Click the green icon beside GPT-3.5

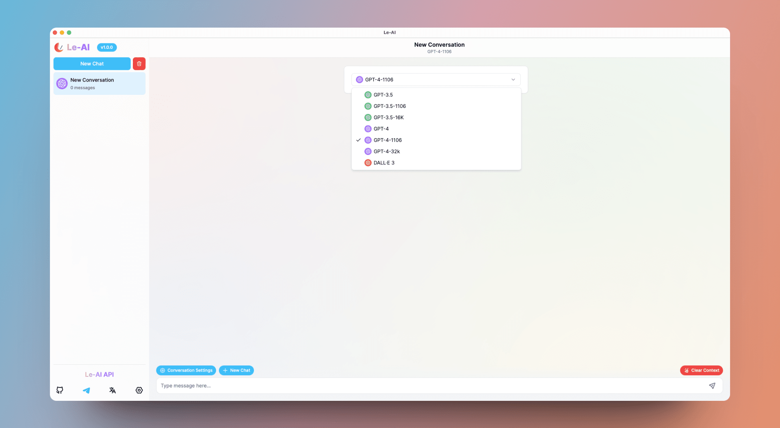pyautogui.click(x=368, y=95)
